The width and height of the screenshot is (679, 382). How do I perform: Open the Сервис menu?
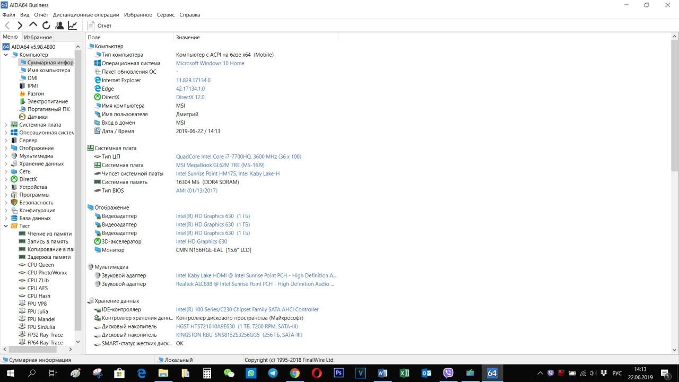pos(166,15)
